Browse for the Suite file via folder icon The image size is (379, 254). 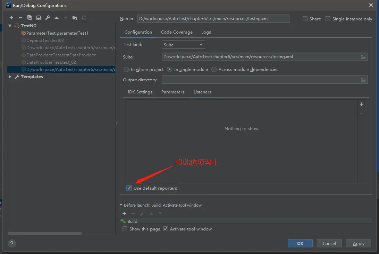pyautogui.click(x=363, y=57)
